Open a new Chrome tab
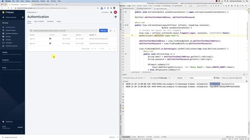The height and width of the screenshot is (140, 250). pyautogui.click(x=56, y=5)
